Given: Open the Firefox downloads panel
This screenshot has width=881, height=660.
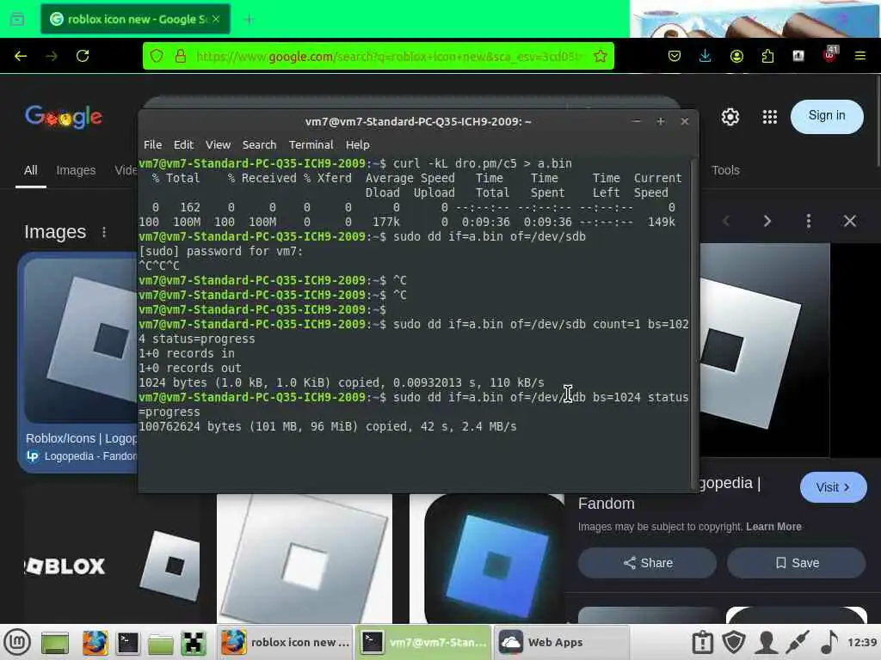Looking at the screenshot, I should pyautogui.click(x=705, y=56).
